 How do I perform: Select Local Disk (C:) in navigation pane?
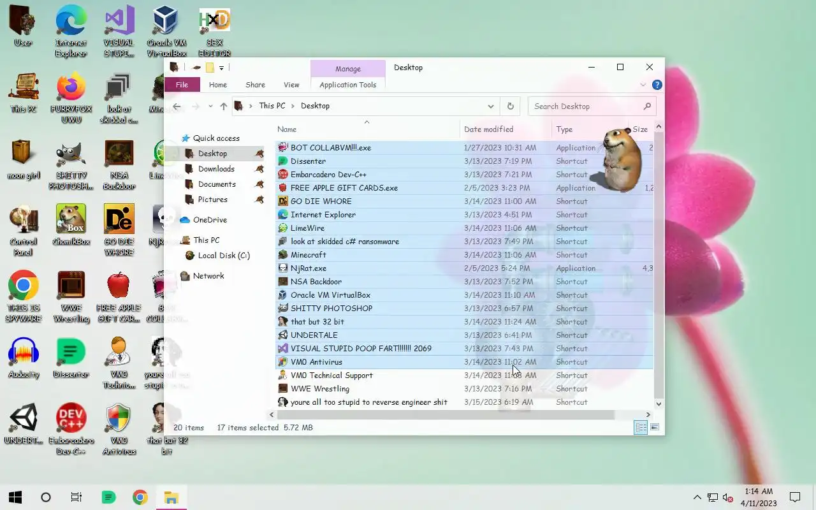224,256
